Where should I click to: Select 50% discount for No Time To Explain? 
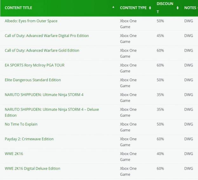point(160,124)
